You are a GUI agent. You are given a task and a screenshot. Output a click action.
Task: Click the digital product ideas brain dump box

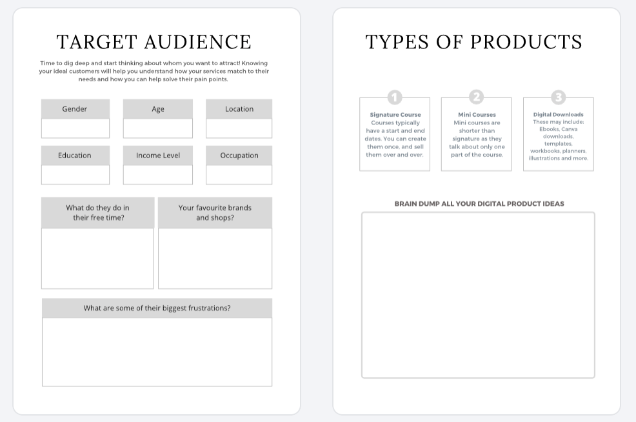478,295
